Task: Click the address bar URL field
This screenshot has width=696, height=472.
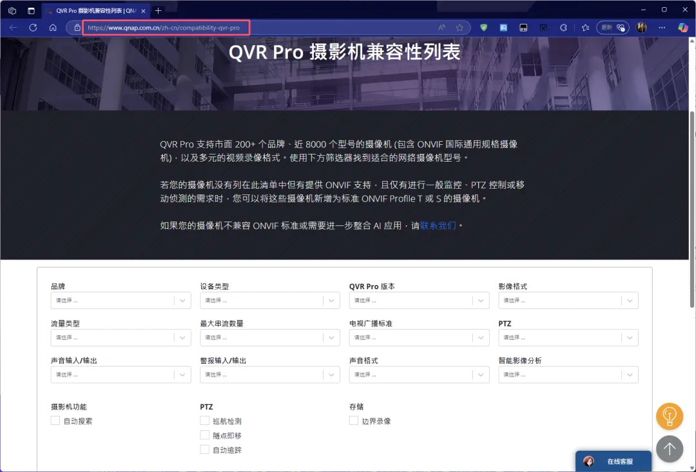Action: pyautogui.click(x=258, y=28)
